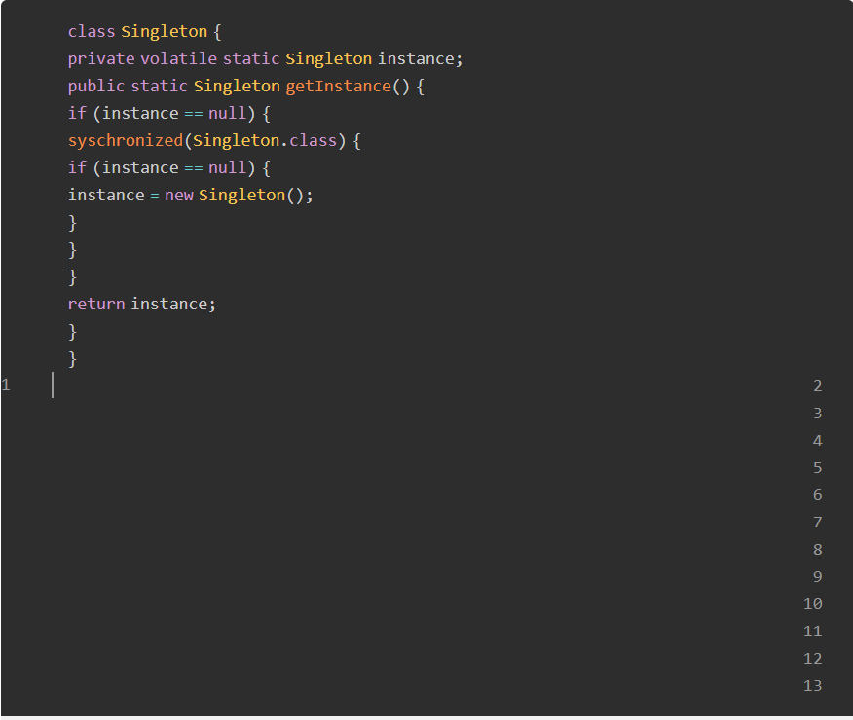This screenshot has height=720, width=853.
Task: Click the 'new' keyword
Action: tap(179, 195)
